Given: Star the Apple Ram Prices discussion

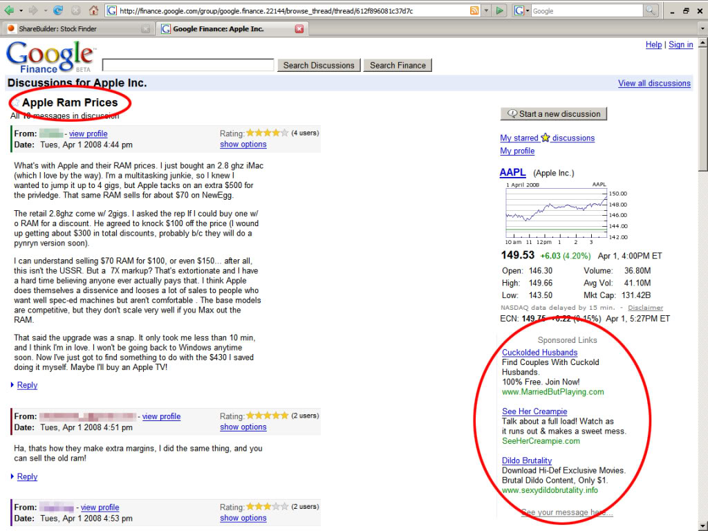Looking at the screenshot, I should tap(16, 102).
